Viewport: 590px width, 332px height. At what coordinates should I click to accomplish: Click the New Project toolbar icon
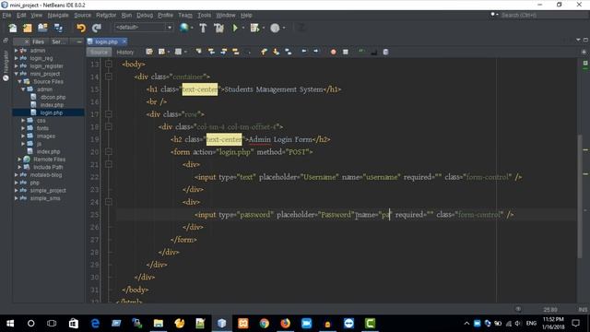pos(28,28)
